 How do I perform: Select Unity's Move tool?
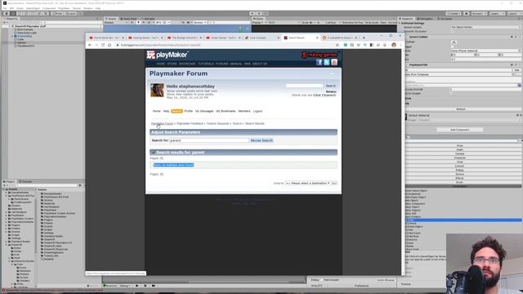[x=13, y=14]
